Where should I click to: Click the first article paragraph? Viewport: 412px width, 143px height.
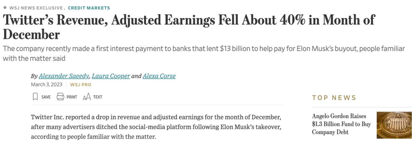coord(157,127)
